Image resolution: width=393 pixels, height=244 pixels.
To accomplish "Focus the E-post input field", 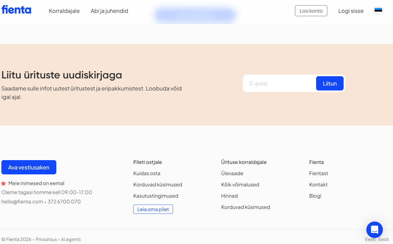I will pyautogui.click(x=280, y=83).
